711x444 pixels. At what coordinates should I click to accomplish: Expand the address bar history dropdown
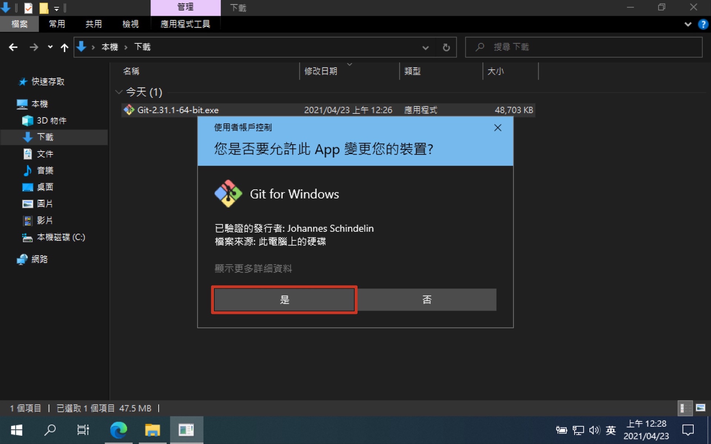(x=425, y=47)
